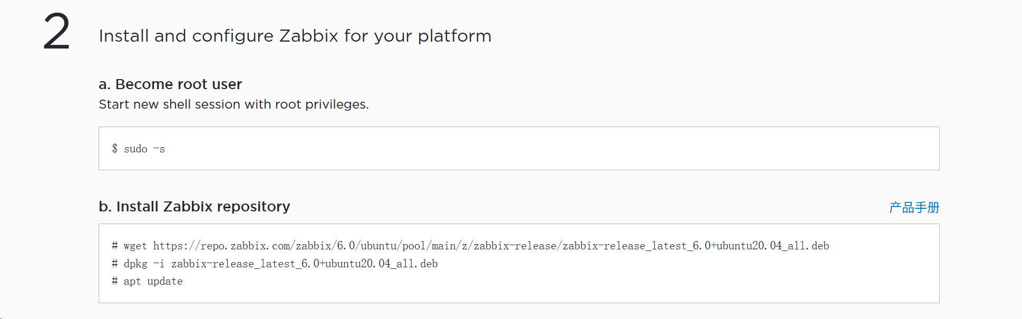Click the "#" prompt before apt update
Screen dimensions: 1022x319
[x=114, y=282]
